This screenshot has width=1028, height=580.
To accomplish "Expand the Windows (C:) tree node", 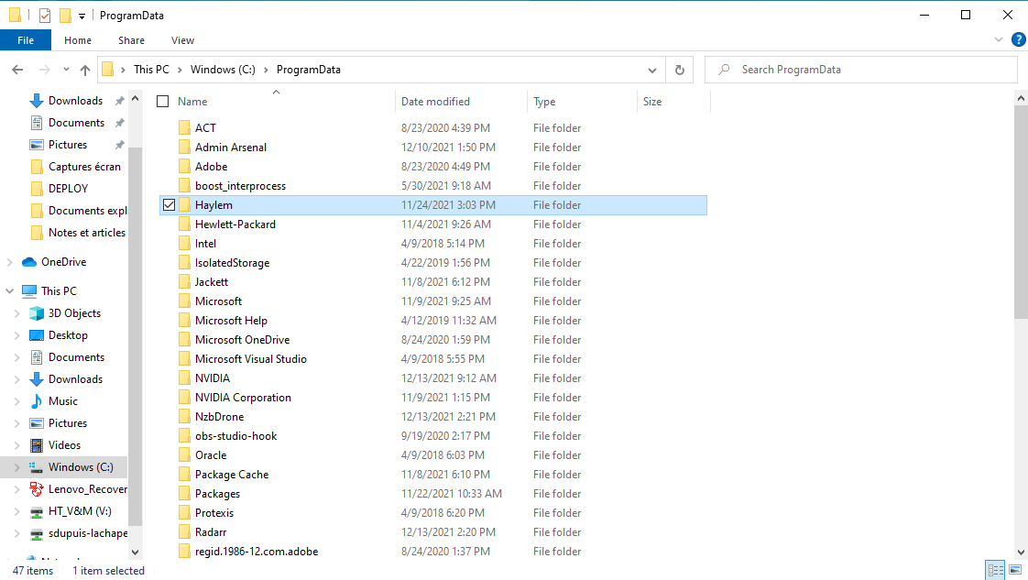I will point(17,467).
